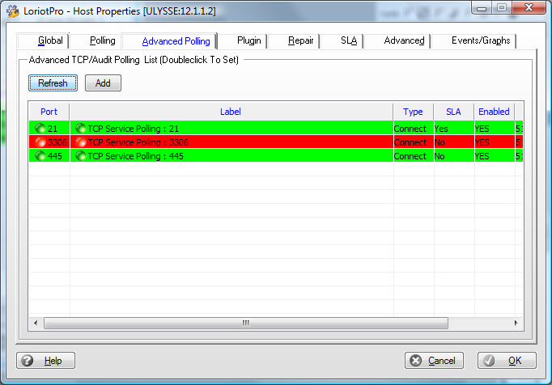This screenshot has width=552, height=385.
Task: Click the Enabled column header
Action: [x=495, y=112]
